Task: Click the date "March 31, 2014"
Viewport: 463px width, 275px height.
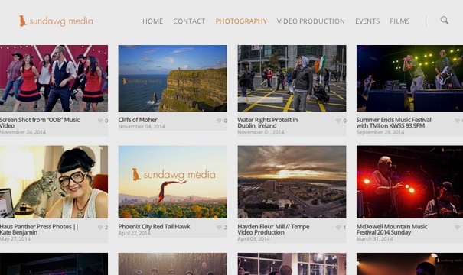Action: 374,239
